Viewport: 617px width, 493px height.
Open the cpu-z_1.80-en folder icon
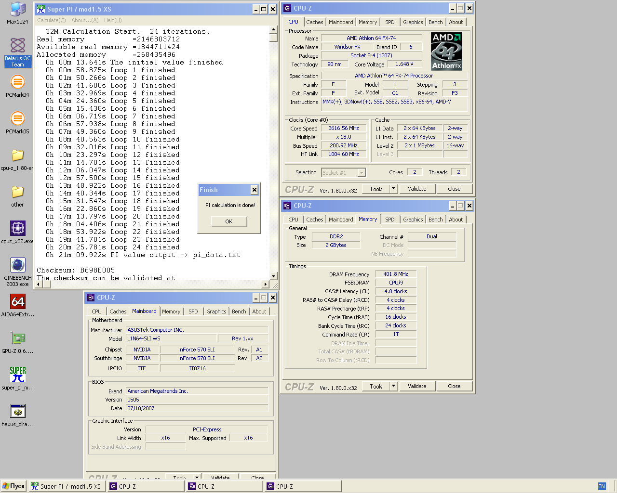pos(17,159)
